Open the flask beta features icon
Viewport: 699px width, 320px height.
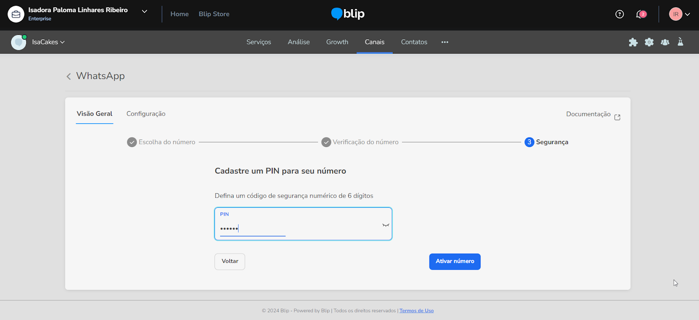tap(680, 42)
